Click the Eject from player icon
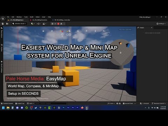 (61, 24)
